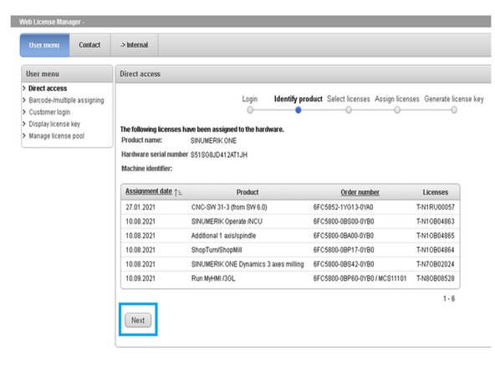Click the Select licenses step circle
The height and width of the screenshot is (371, 495).
tap(349, 110)
